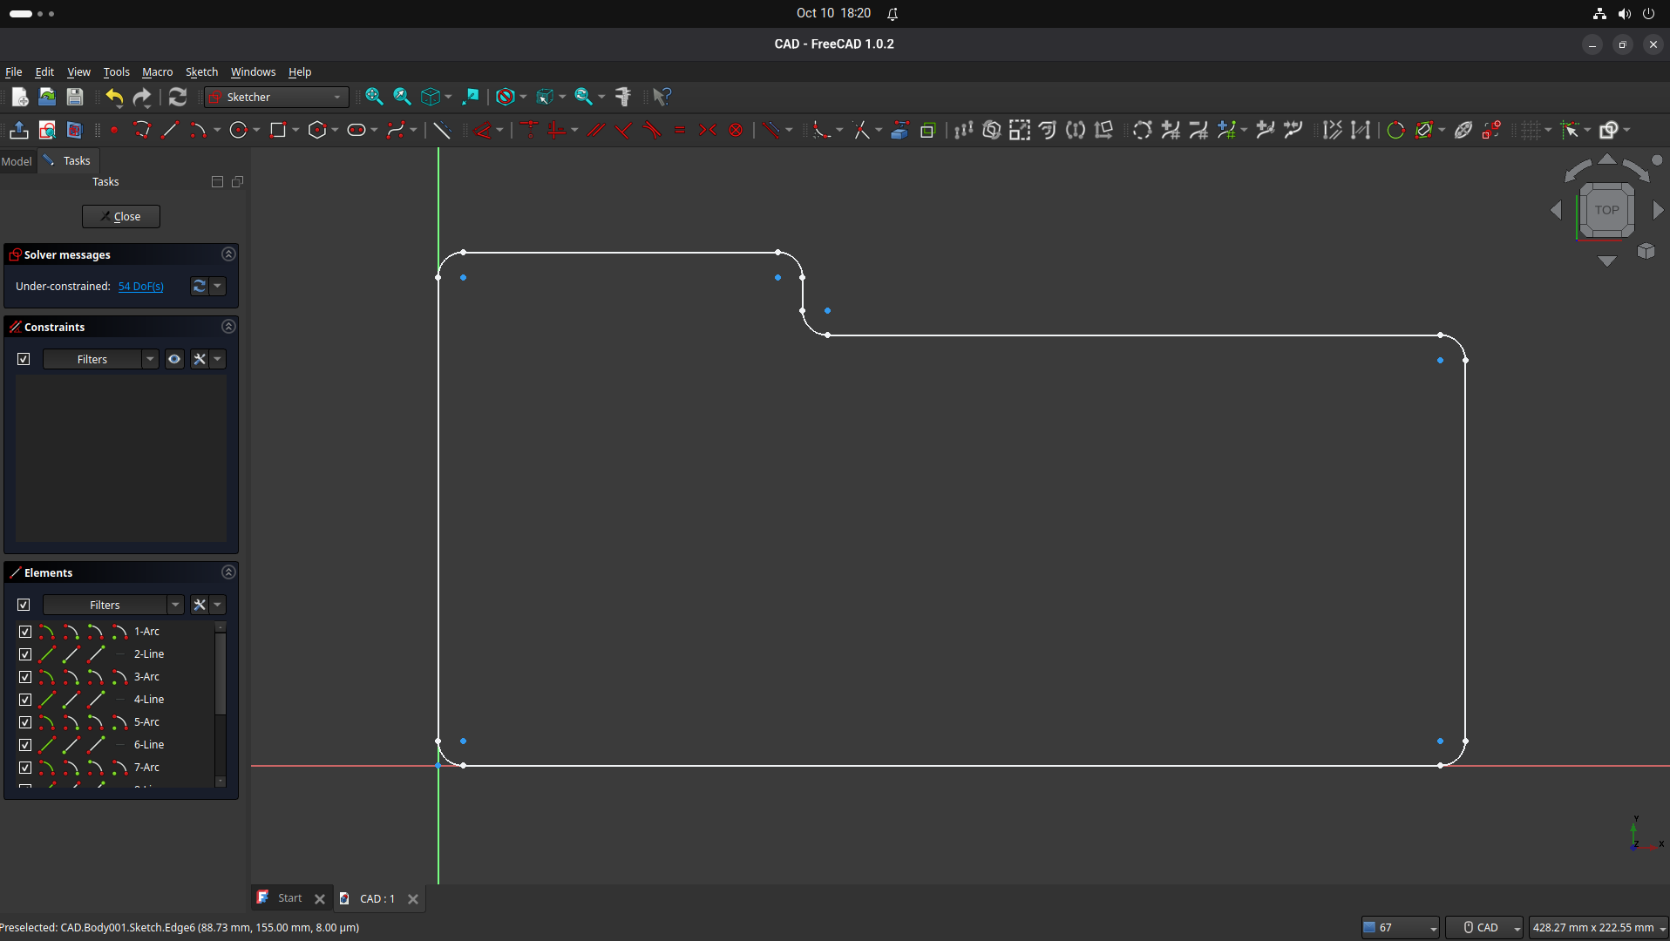1670x941 pixels.
Task: Toggle constraints visibility eye icon
Action: (x=174, y=359)
